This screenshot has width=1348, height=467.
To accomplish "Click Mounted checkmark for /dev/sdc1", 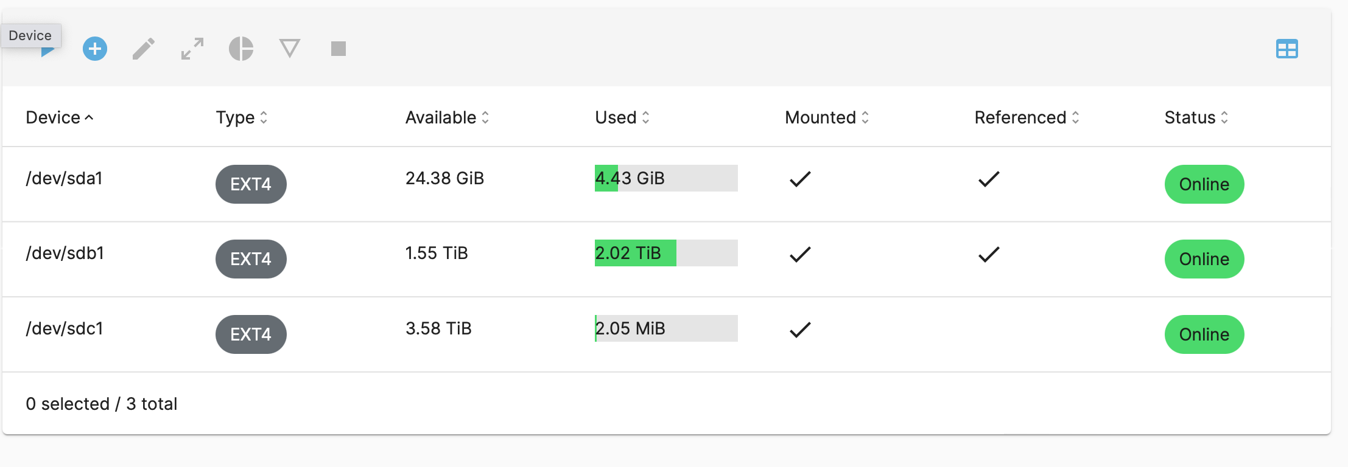I will [800, 330].
